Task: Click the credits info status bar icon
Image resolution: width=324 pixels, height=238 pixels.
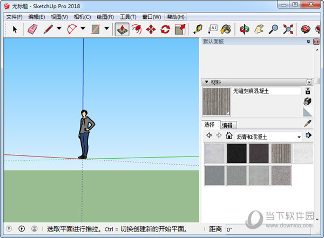Action: pos(22,228)
